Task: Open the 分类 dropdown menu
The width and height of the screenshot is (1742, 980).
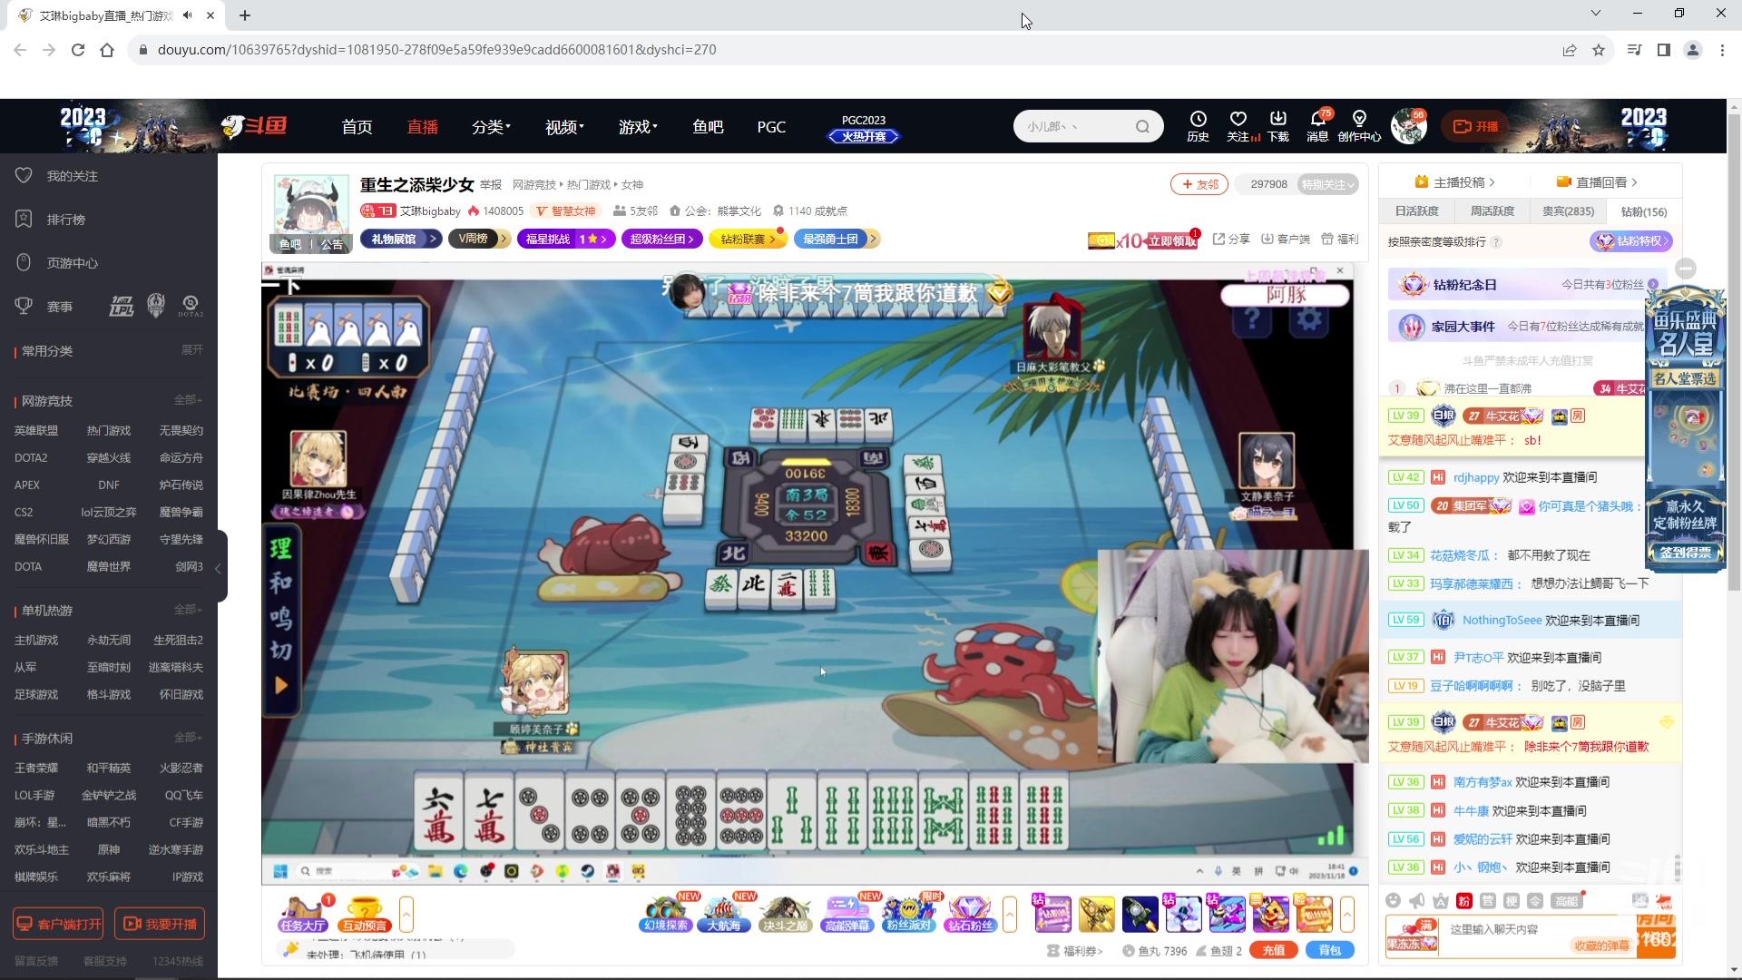Action: tap(491, 127)
